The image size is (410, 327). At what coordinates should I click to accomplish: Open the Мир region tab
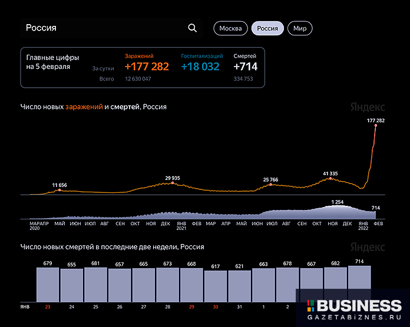point(300,28)
